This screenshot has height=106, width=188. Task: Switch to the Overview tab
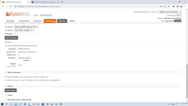pos(11,21)
